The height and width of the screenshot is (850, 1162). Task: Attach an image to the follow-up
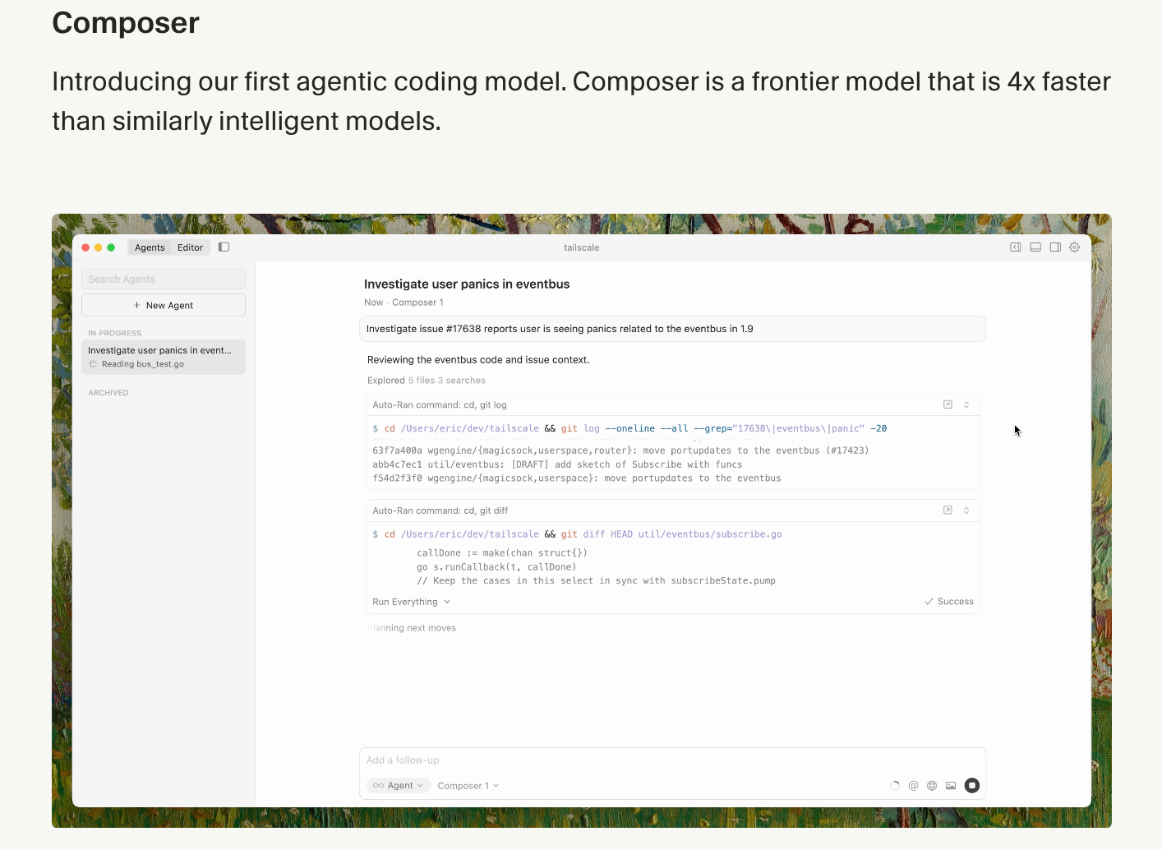click(951, 786)
